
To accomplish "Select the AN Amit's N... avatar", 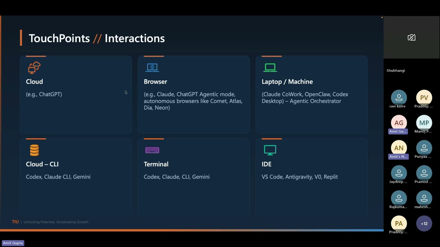I will pos(399,148).
